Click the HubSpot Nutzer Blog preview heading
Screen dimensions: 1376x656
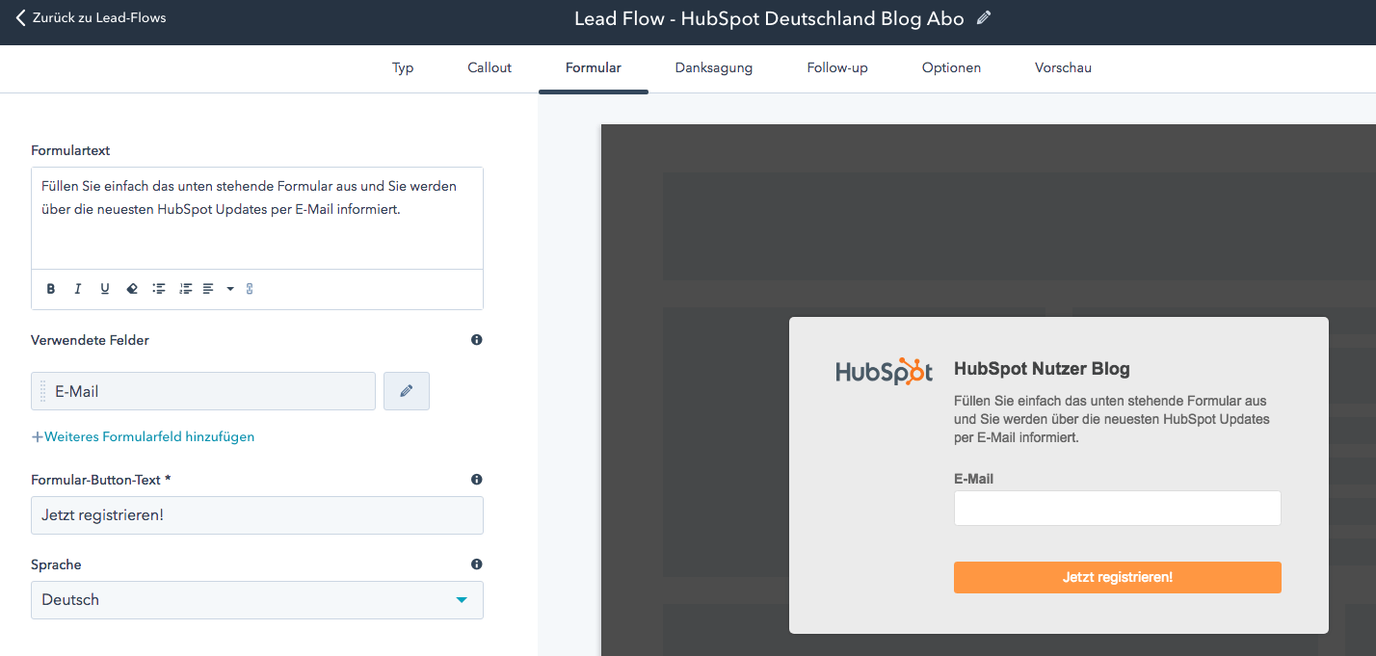click(x=1042, y=369)
